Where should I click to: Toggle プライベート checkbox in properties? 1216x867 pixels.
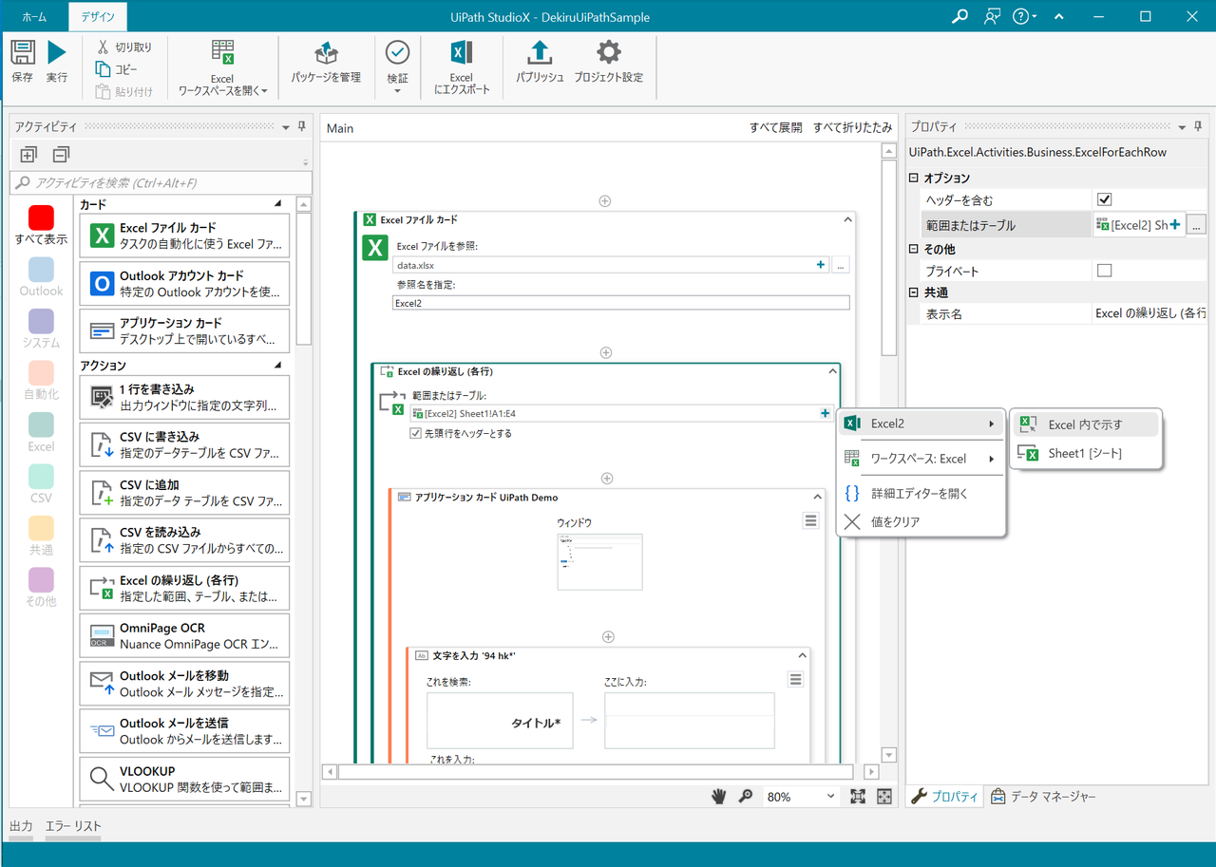[1104, 271]
